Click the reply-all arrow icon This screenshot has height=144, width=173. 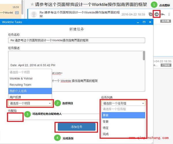[x=163, y=14]
